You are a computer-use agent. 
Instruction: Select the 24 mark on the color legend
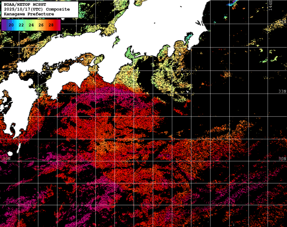point(31,25)
